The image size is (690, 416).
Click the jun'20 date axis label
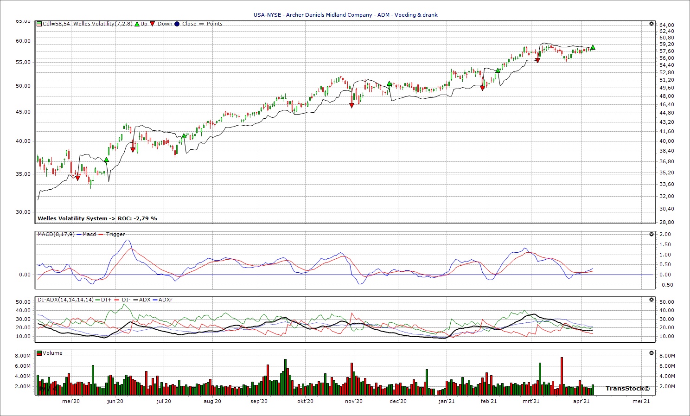(115, 401)
